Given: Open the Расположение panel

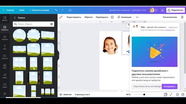Looking at the screenshot, I should (170, 17).
